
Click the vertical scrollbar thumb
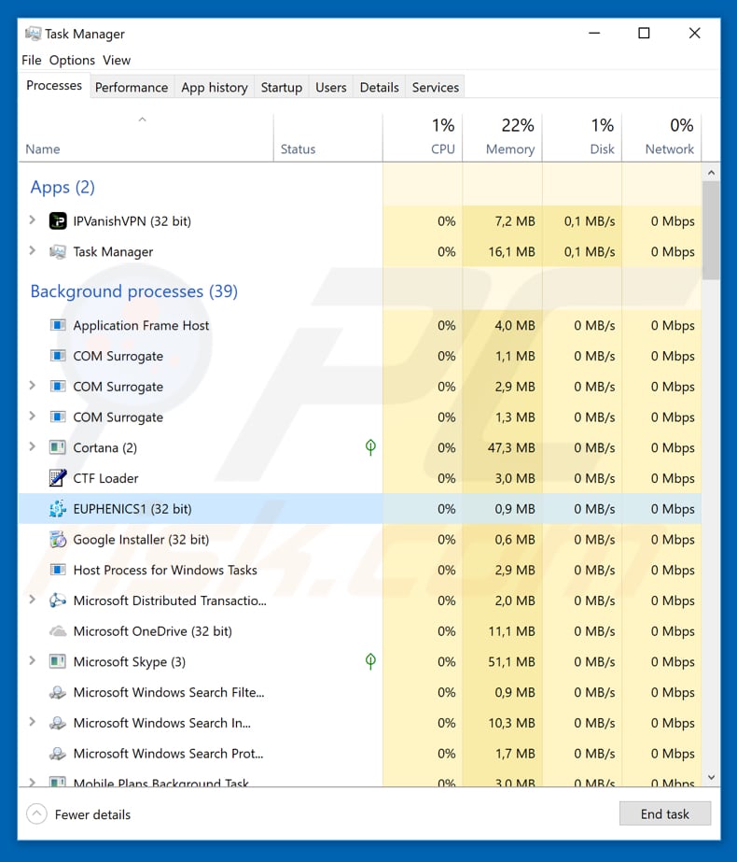coord(711,231)
